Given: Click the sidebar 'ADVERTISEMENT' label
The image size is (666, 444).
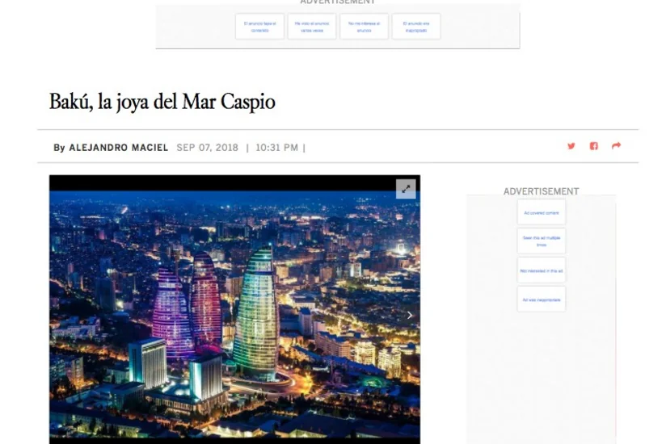Looking at the screenshot, I should (x=542, y=191).
